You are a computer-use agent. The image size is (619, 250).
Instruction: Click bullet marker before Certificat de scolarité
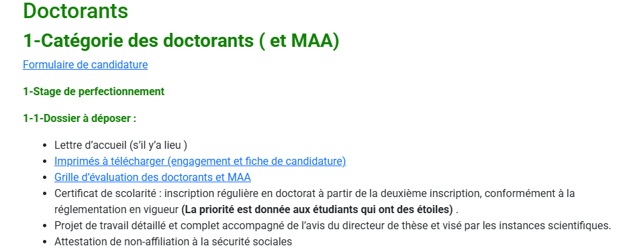click(x=46, y=194)
